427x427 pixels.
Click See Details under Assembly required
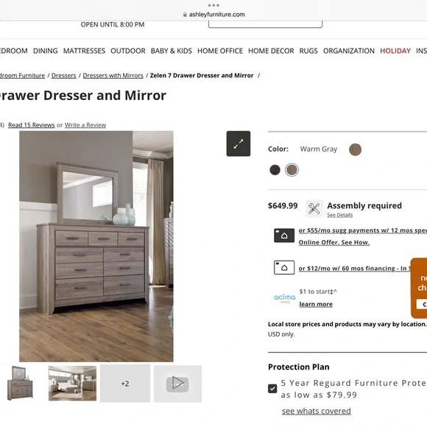340,215
